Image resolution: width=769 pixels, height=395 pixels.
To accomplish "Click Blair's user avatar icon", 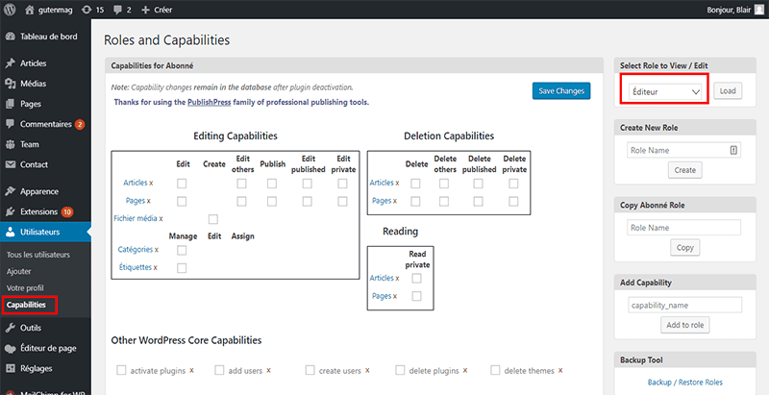I will coord(758,10).
